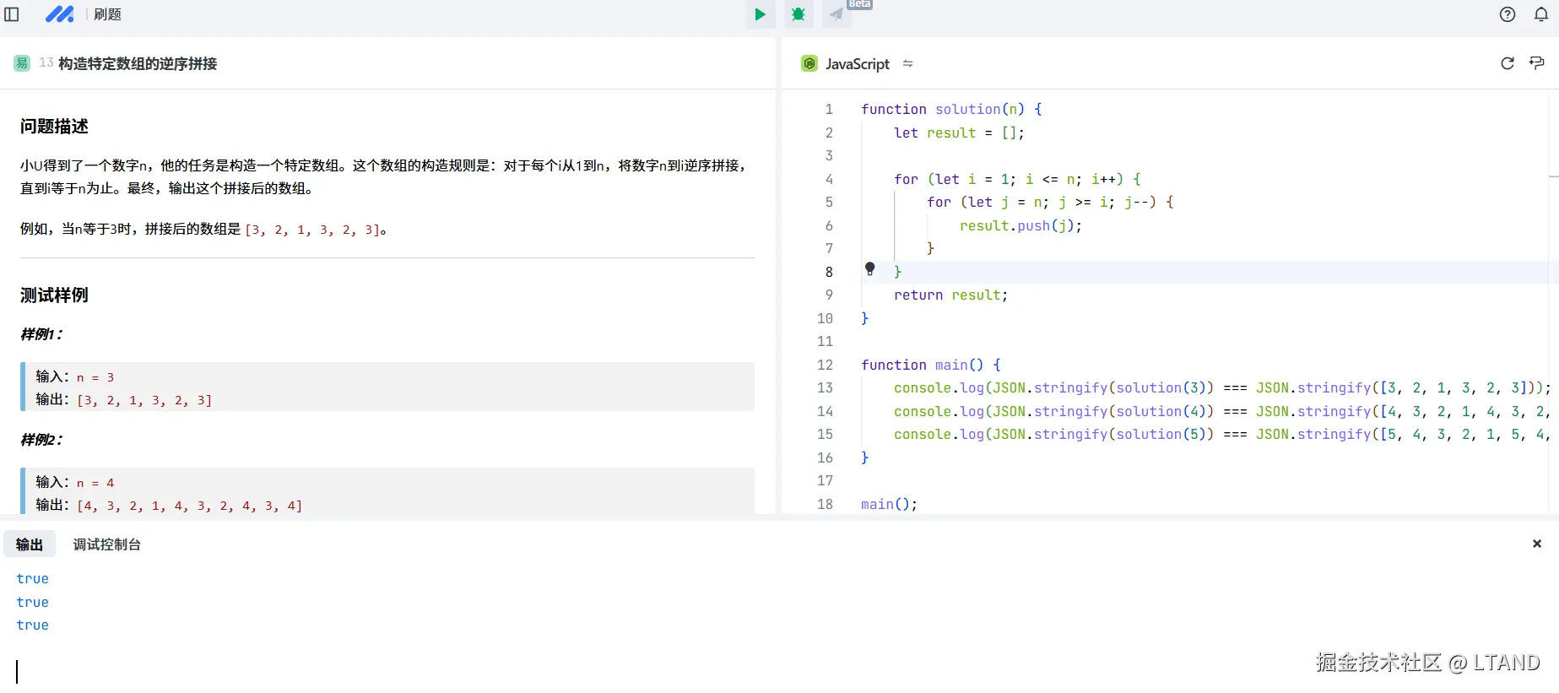
Task: Reset code with refresh icon
Action: (1508, 63)
